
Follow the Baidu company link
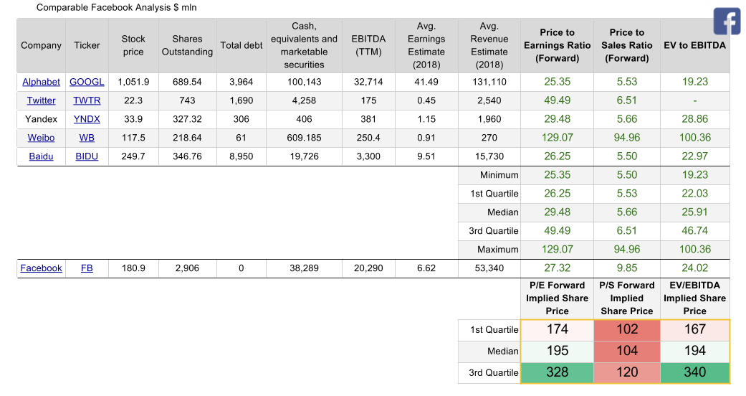point(41,156)
